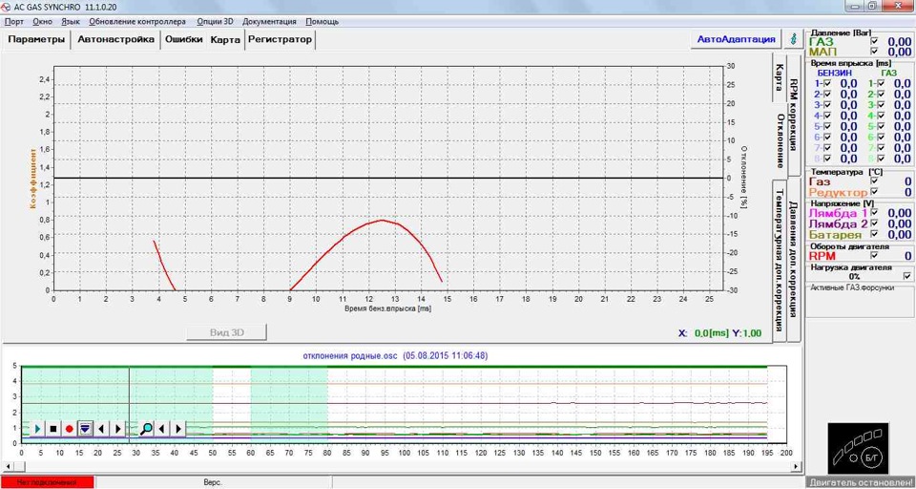Click the rightmost right arrow in oscilloscope toolbar
Viewport: 916px width, 489px height.
(178, 429)
